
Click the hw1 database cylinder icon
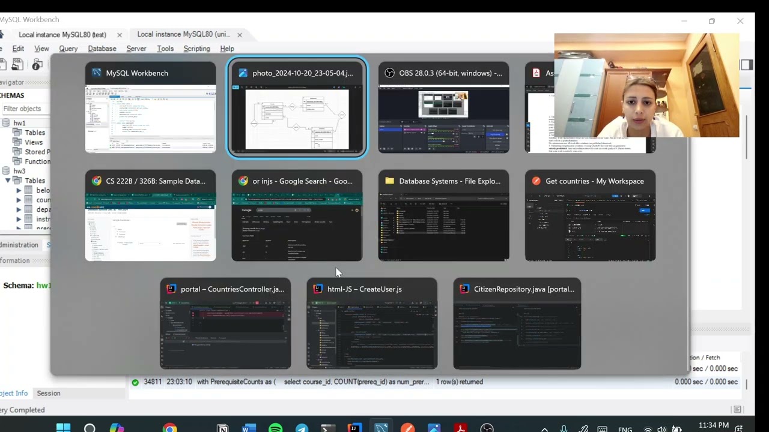pos(6,123)
